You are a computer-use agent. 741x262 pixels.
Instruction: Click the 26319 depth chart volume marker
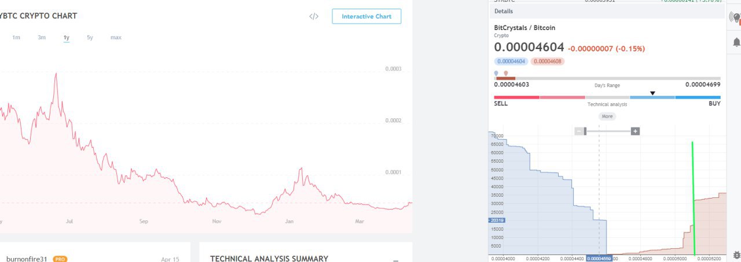click(497, 220)
